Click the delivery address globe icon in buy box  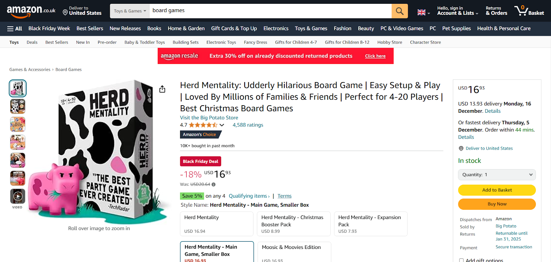click(461, 148)
